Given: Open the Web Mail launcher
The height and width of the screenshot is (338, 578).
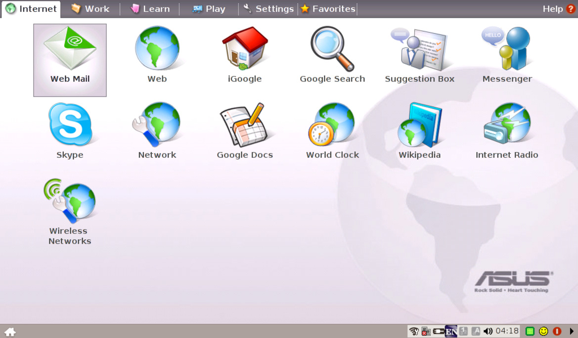Looking at the screenshot, I should [x=70, y=60].
